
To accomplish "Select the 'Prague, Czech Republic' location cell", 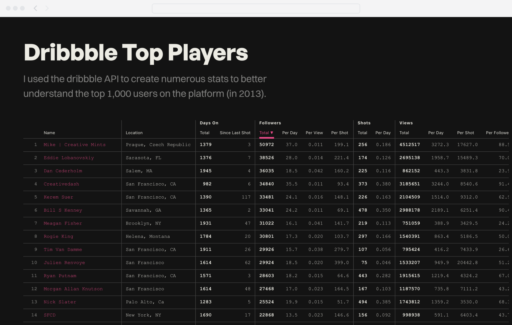I will (x=158, y=145).
